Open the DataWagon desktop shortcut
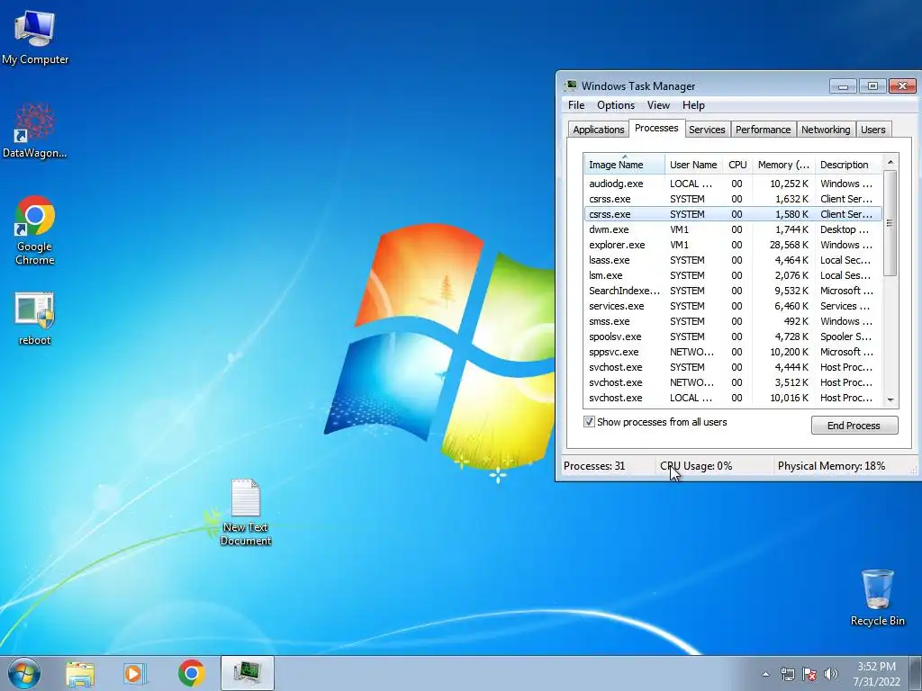The height and width of the screenshot is (691, 922). (x=35, y=131)
